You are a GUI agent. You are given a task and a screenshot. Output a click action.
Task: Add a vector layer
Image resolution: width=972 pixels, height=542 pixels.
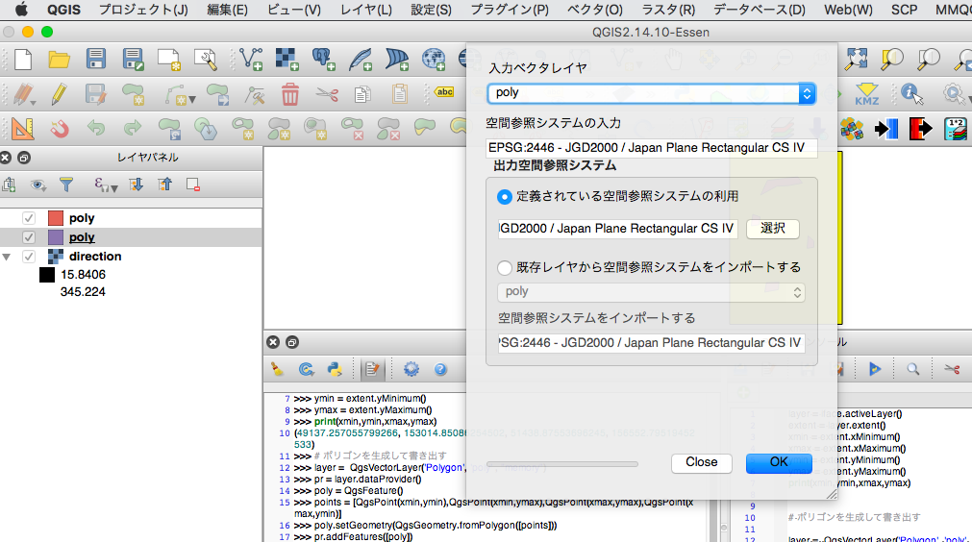pyautogui.click(x=251, y=59)
